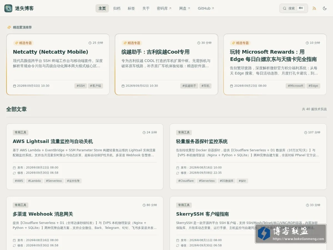The height and width of the screenshot is (250, 333).
Task: Click the #缤越助手 tag
Action: pos(189,86)
